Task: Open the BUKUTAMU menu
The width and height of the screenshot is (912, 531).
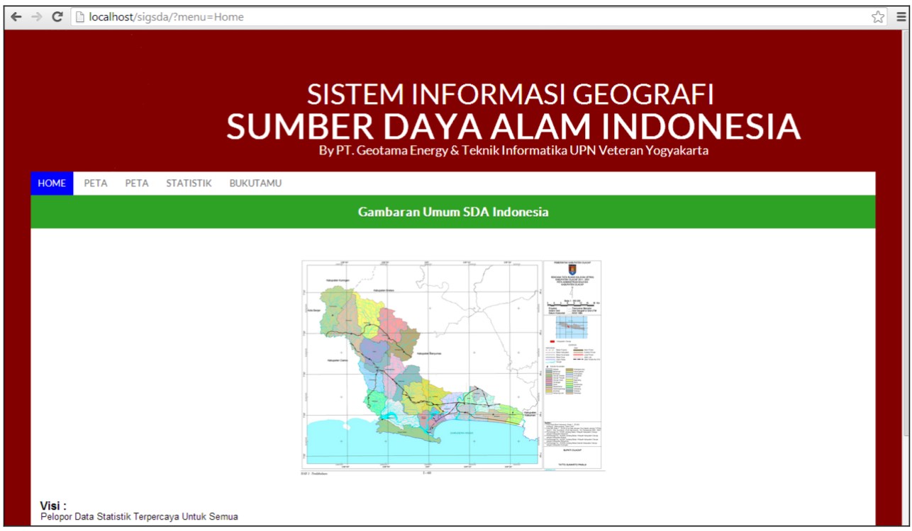Action: tap(254, 182)
